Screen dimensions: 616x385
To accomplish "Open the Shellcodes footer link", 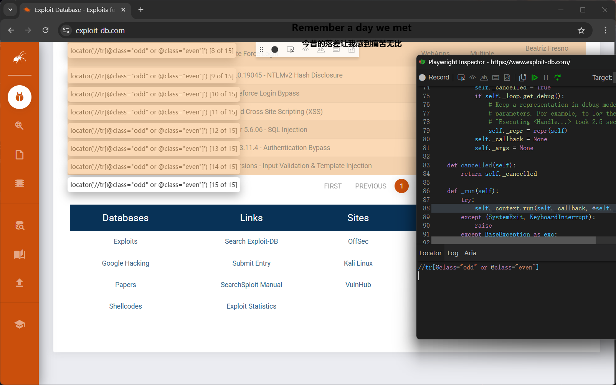I will pos(126,306).
